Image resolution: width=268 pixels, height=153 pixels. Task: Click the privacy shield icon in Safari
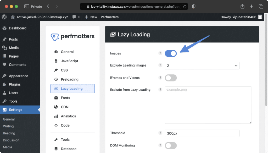click(193, 7)
